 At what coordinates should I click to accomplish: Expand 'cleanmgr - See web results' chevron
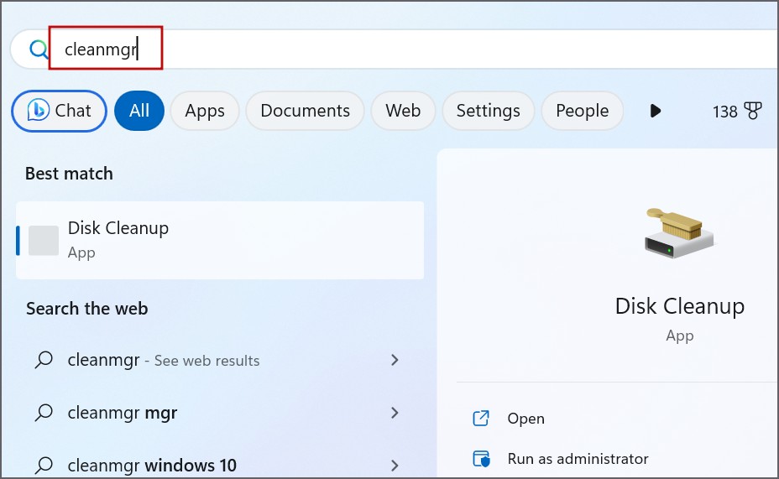coord(395,361)
